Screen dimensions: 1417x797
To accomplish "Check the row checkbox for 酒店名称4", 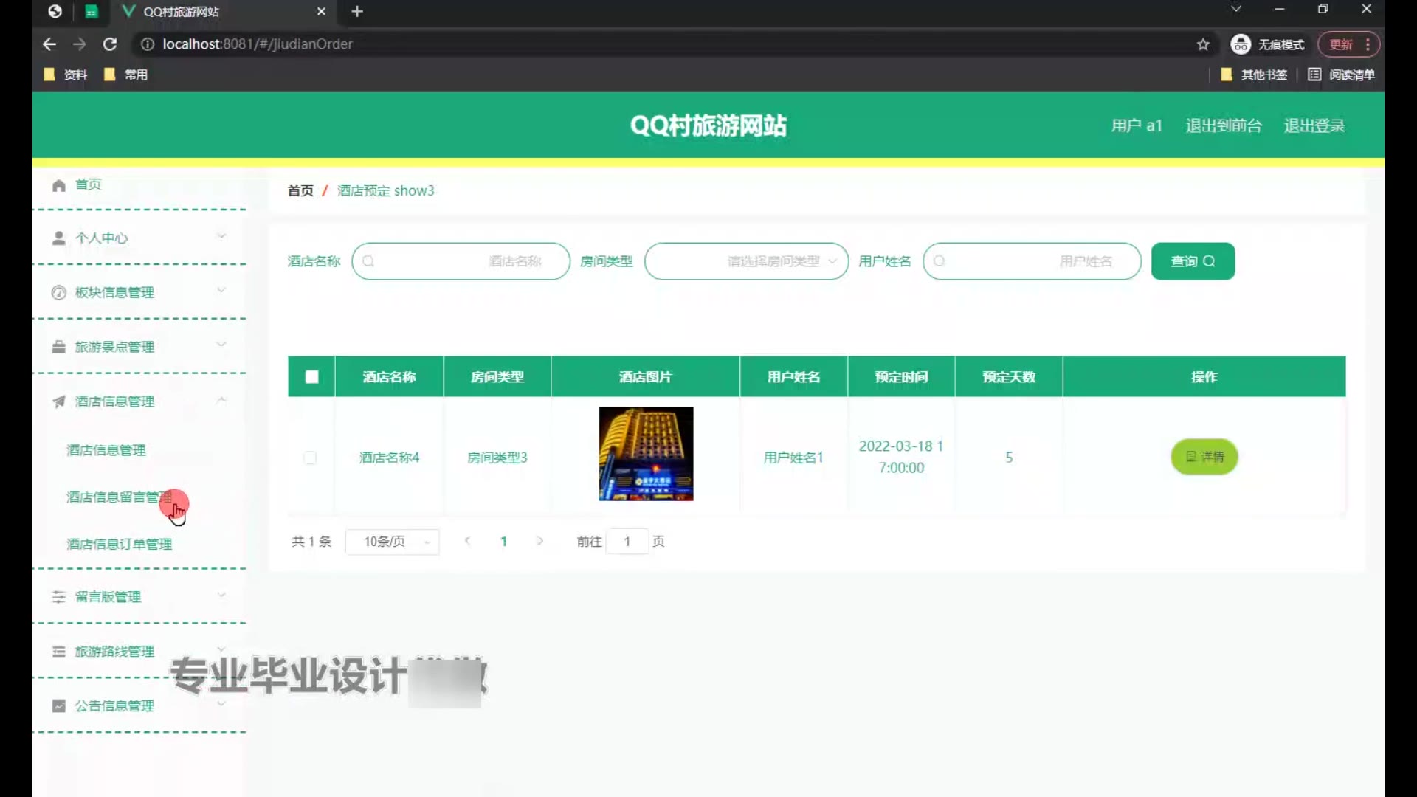I will pos(310,458).
